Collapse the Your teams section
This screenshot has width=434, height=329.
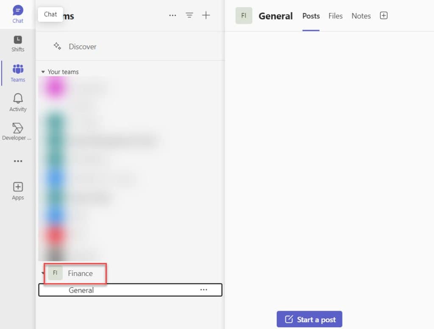(43, 72)
